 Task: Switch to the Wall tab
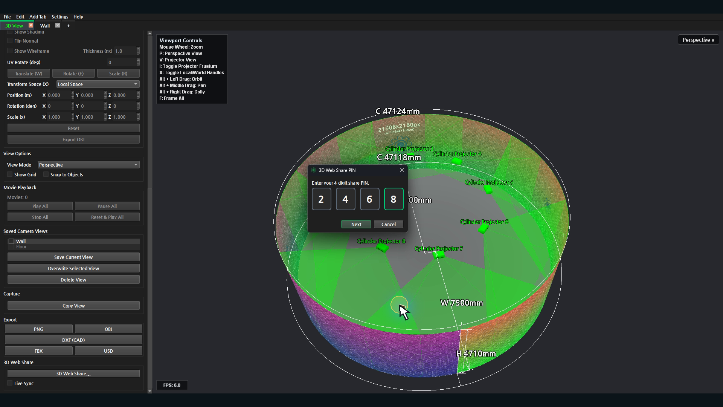(45, 26)
